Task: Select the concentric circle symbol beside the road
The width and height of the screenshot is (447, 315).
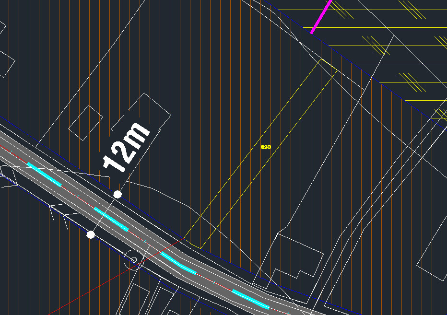Action: 134,260
